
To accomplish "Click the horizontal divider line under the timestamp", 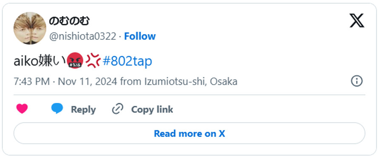I will coord(189,95).
